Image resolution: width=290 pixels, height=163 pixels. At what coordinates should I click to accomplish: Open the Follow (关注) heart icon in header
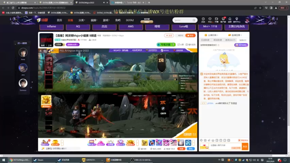210,20
